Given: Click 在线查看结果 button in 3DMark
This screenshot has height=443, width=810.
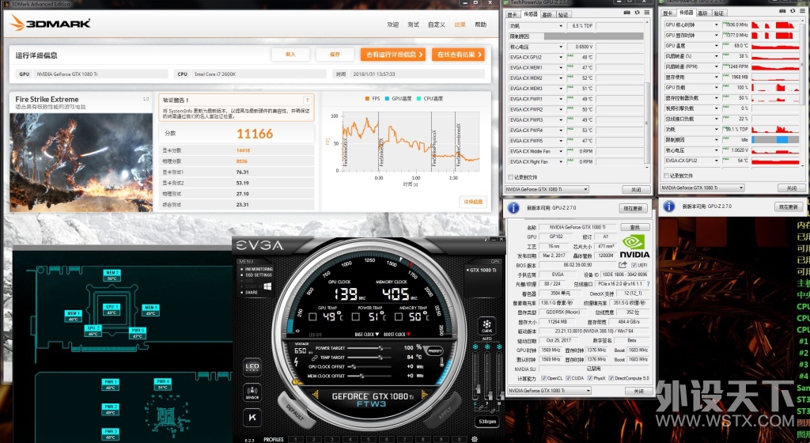Looking at the screenshot, I should pyautogui.click(x=458, y=55).
